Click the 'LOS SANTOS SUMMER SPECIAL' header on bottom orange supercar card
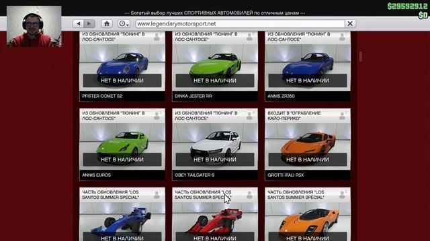Viewport: 430px width, 241px height. 296,195
